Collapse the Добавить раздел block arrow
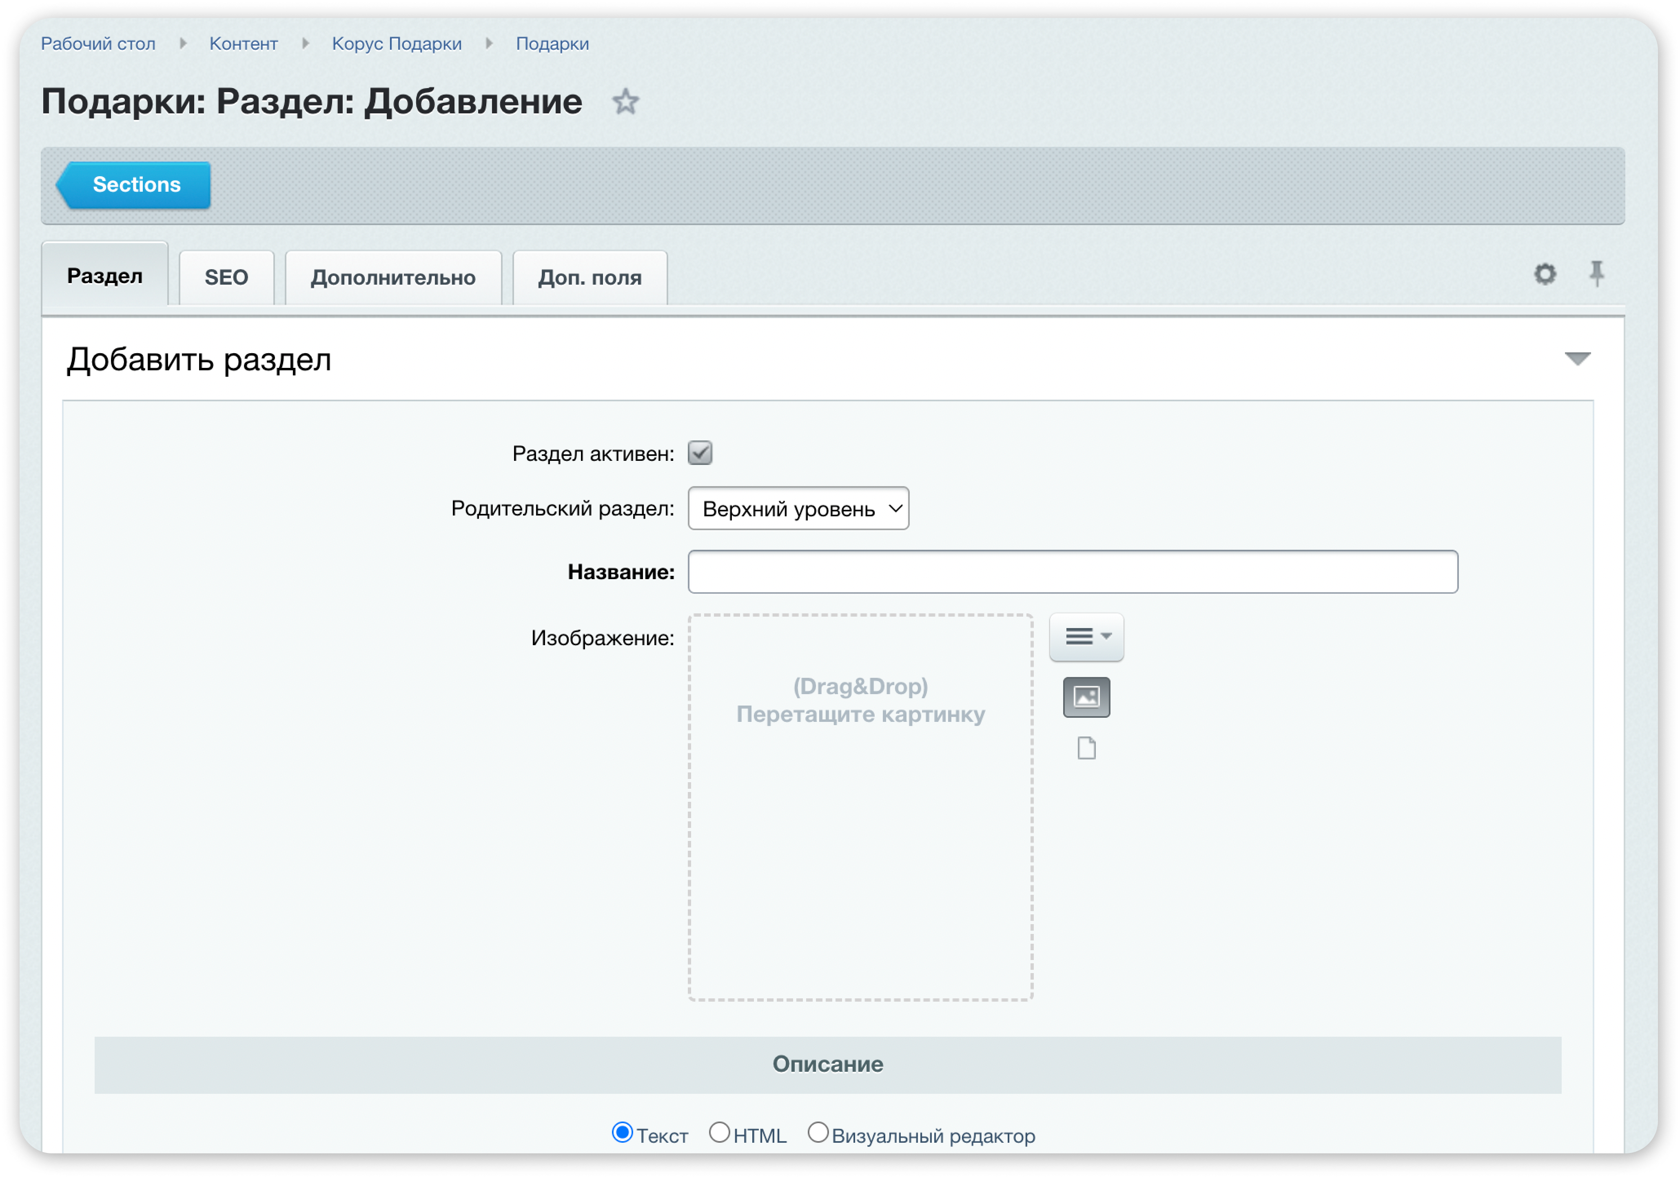The height and width of the screenshot is (1177, 1680). coord(1578,359)
